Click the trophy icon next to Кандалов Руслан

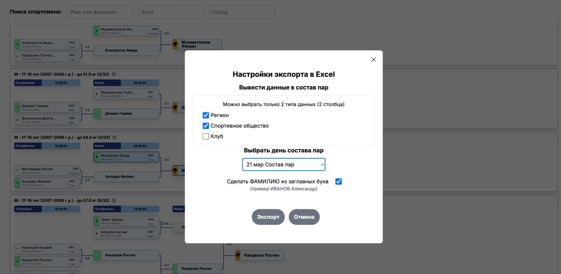[x=238, y=255]
